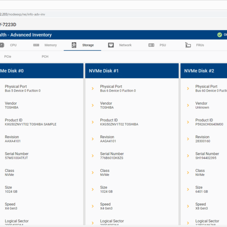227x227 pixels.
Task: Open the FRUs tab
Action: tap(200, 45)
